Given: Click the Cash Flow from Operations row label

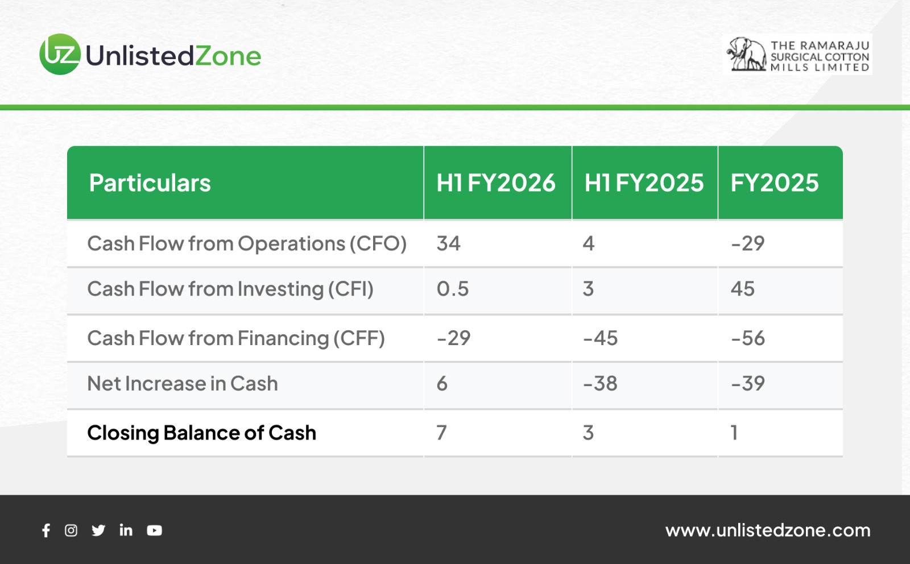Looking at the screenshot, I should pyautogui.click(x=247, y=244).
